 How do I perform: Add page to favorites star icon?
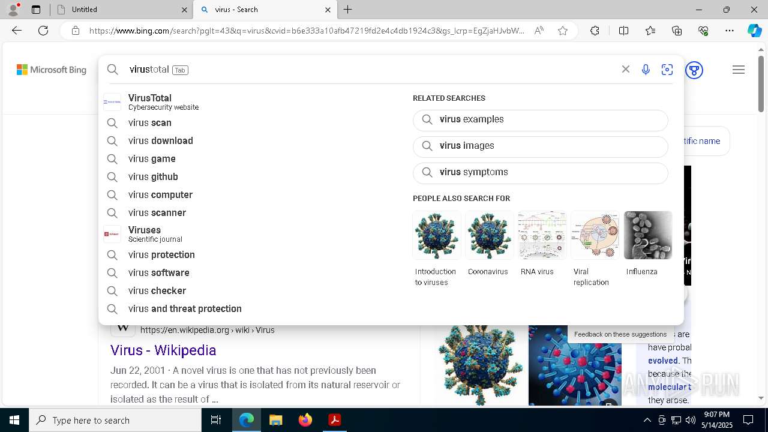click(x=563, y=31)
